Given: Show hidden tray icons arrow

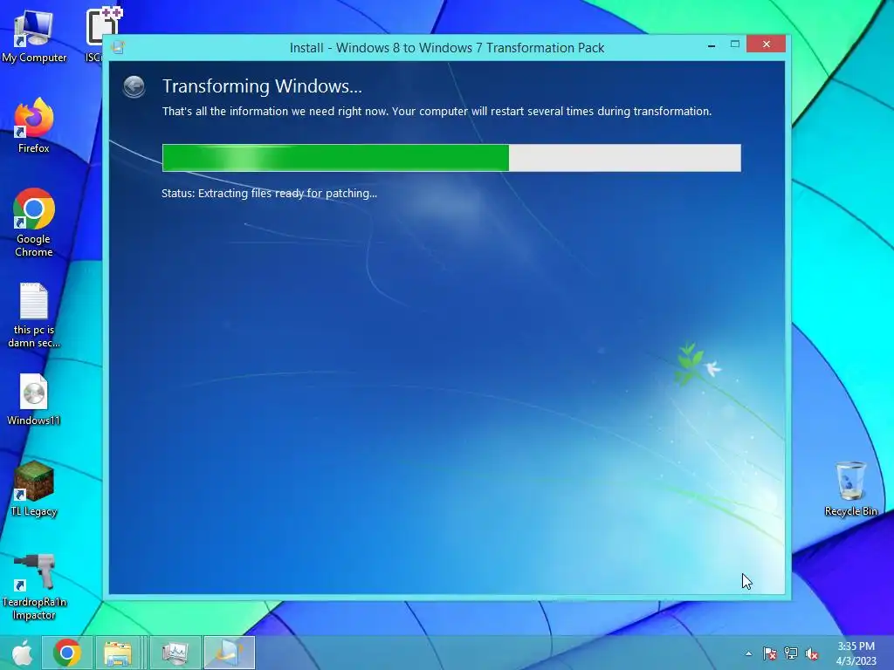Looking at the screenshot, I should pyautogui.click(x=748, y=653).
